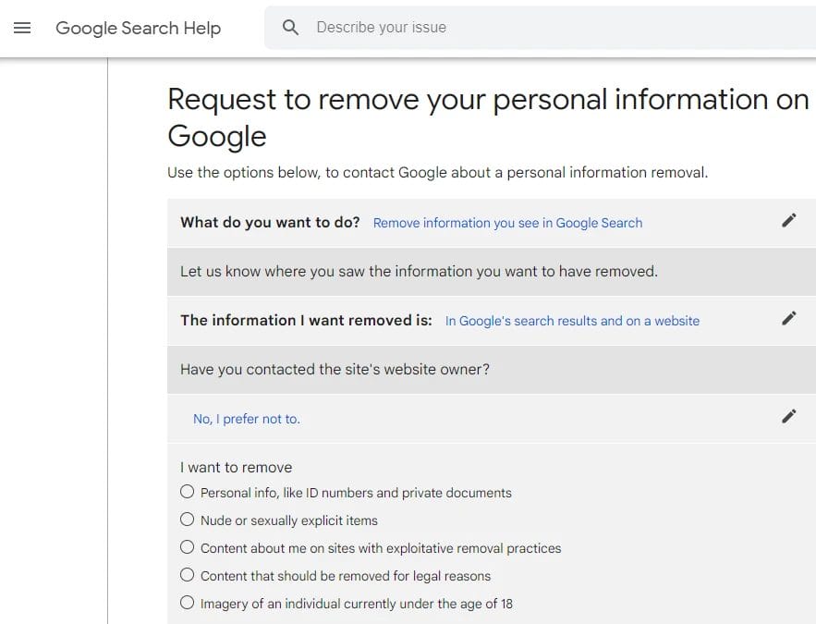Screen dimensions: 816x624
Task: Select "Content that should be removed for legal reasons"
Action: (x=188, y=575)
